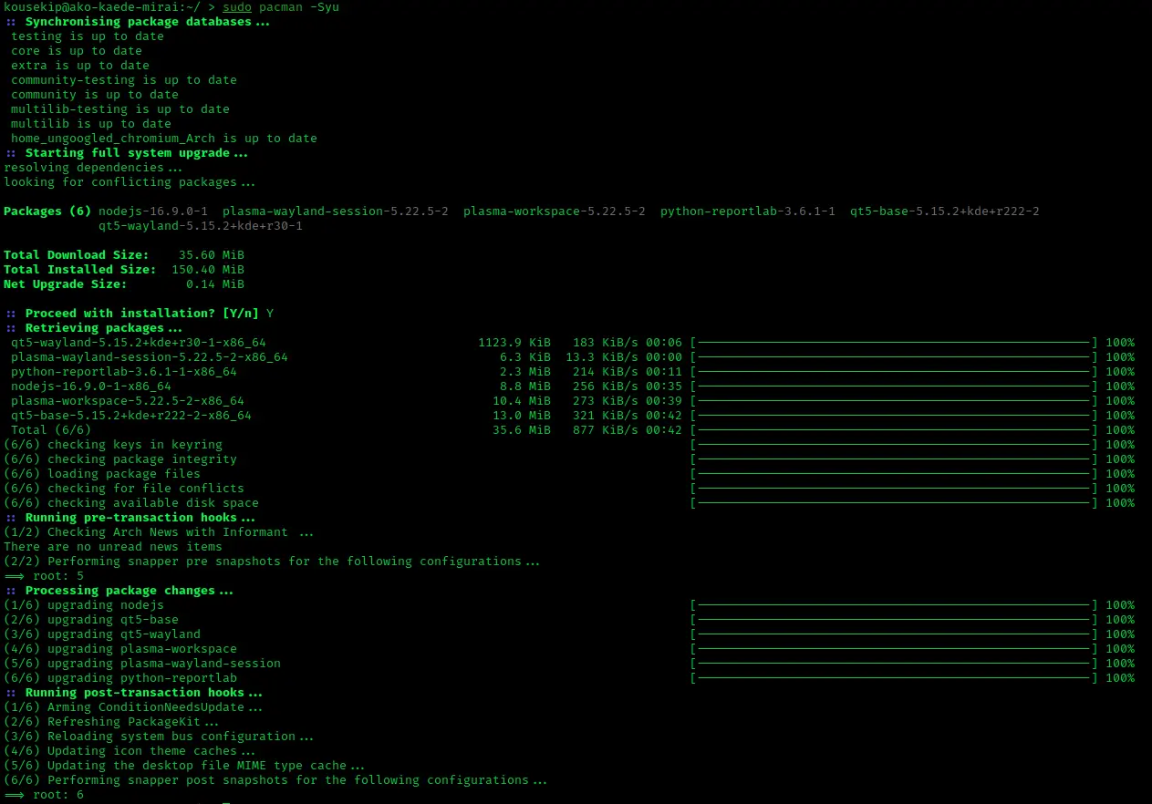This screenshot has width=1152, height=804.
Task: Click the "home_ungoogled_chromium_Arch is up to date" line
Action: coord(163,139)
